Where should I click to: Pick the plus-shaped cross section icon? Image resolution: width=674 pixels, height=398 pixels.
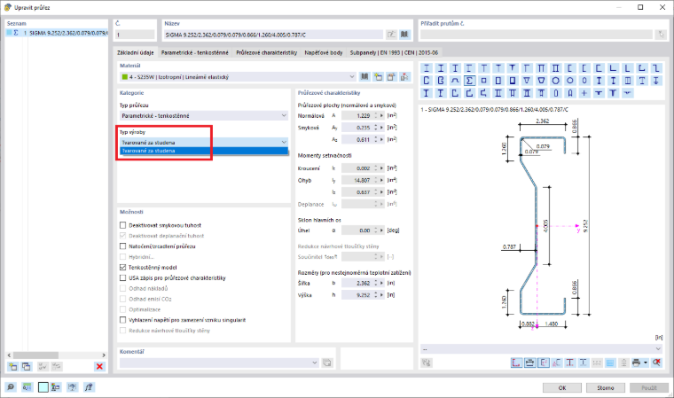tap(584, 93)
